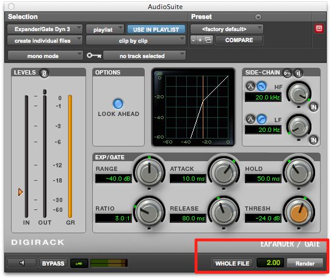
Task: Open the mono mode dropdown
Action: pos(45,56)
